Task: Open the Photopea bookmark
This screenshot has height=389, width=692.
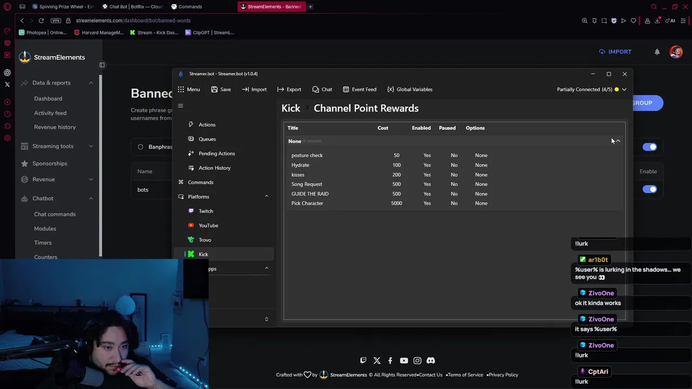Action: (x=43, y=32)
